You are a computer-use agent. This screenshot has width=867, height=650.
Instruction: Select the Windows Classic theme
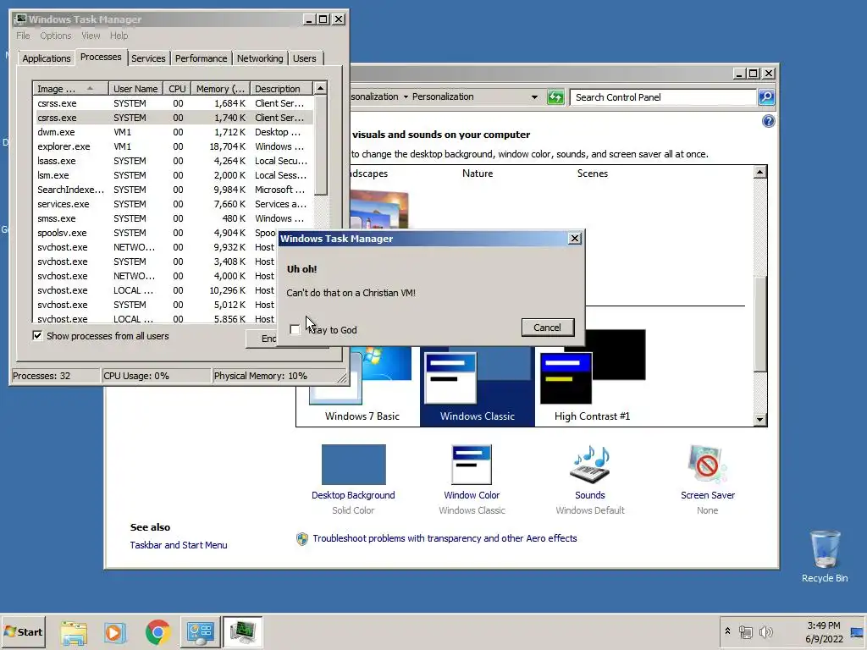click(478, 386)
